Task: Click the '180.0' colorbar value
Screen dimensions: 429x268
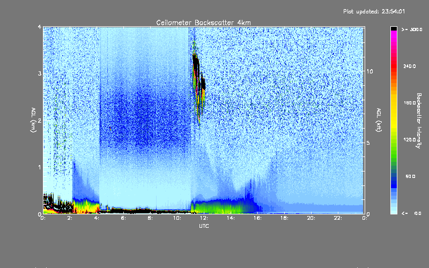Action: click(x=410, y=103)
